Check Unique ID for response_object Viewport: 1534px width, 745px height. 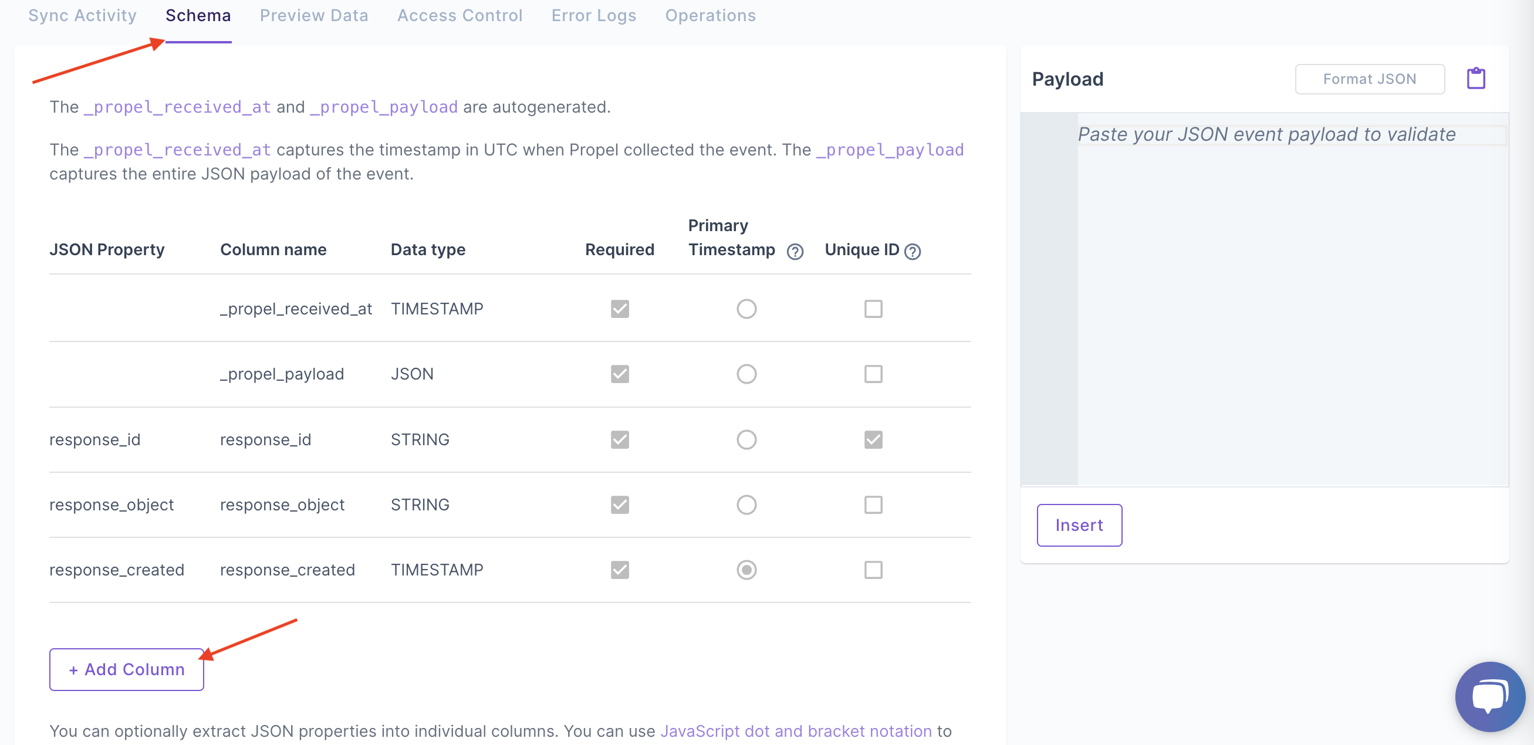click(873, 504)
